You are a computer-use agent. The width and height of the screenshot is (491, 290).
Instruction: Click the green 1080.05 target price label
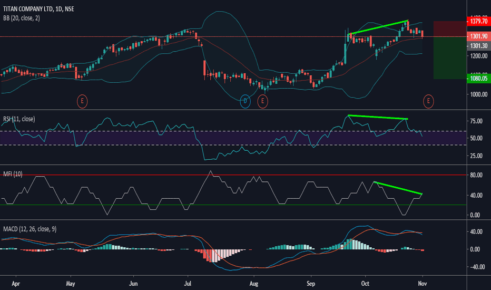(x=478, y=79)
